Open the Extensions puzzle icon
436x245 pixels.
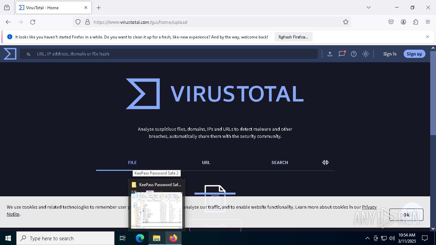(416, 22)
